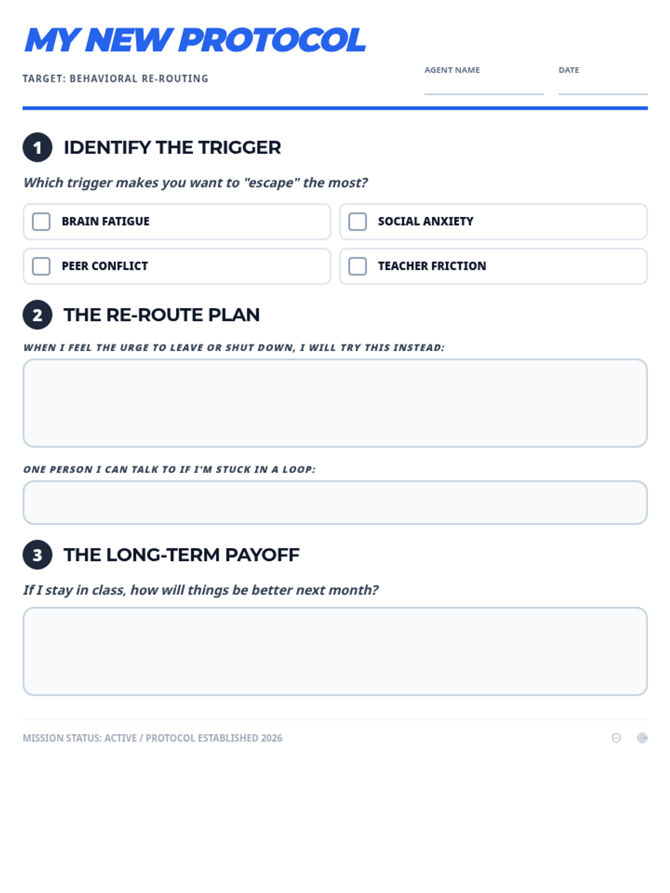Click the Mission Status footer text

coord(152,738)
